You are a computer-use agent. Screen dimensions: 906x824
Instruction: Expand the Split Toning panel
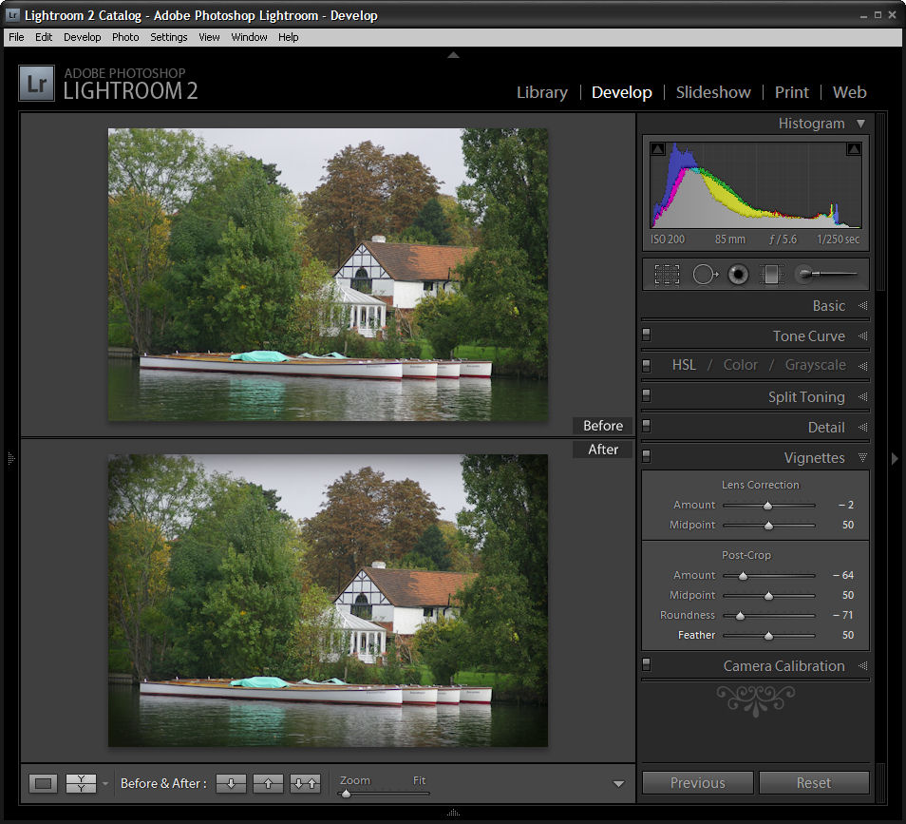[x=862, y=396]
